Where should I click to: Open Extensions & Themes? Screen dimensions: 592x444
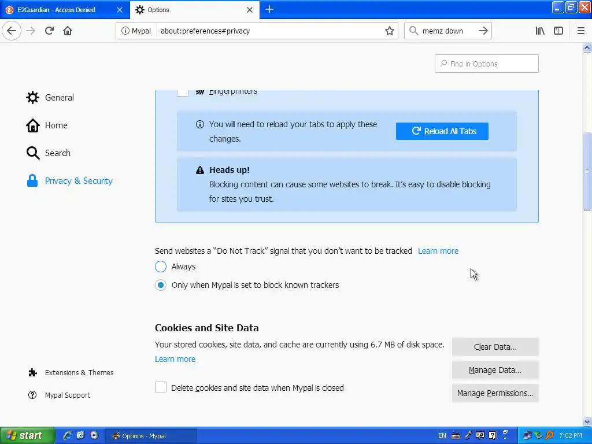tap(71, 373)
